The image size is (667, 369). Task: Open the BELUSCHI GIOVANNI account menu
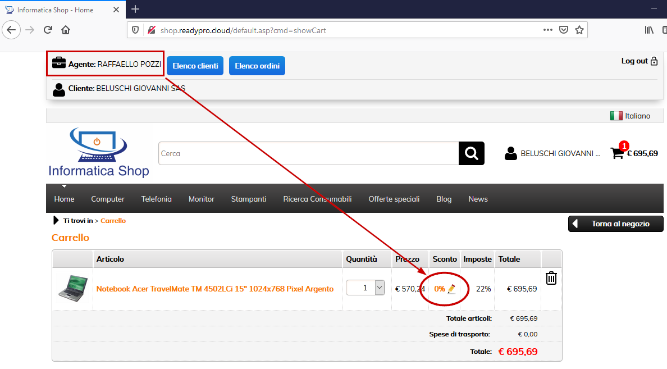tap(560, 154)
